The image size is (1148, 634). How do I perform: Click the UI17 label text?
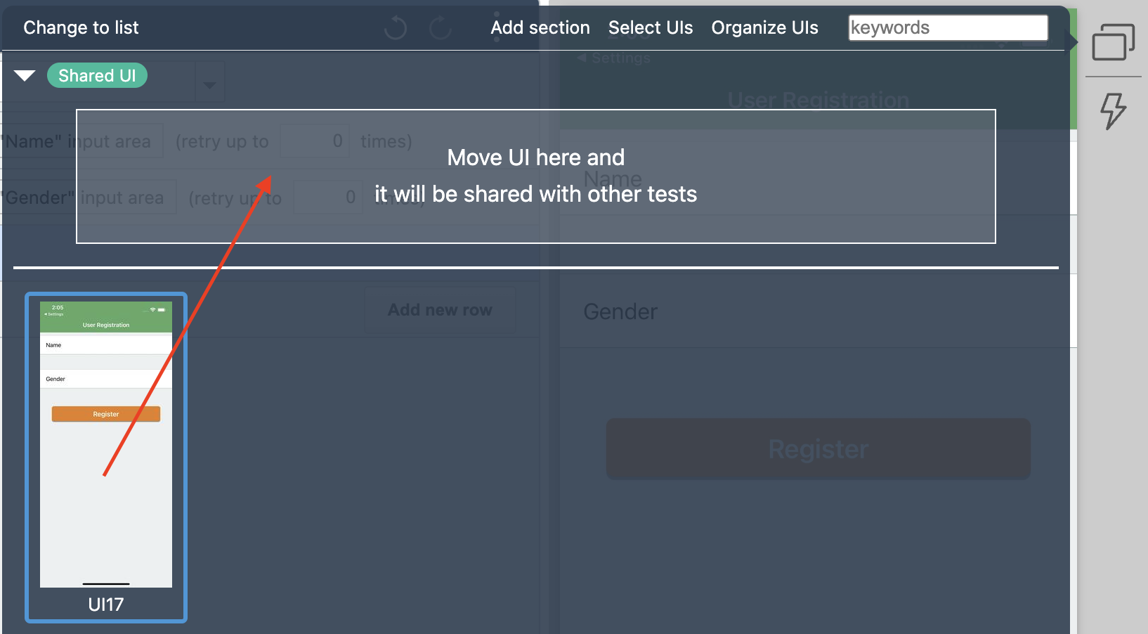[x=106, y=604]
